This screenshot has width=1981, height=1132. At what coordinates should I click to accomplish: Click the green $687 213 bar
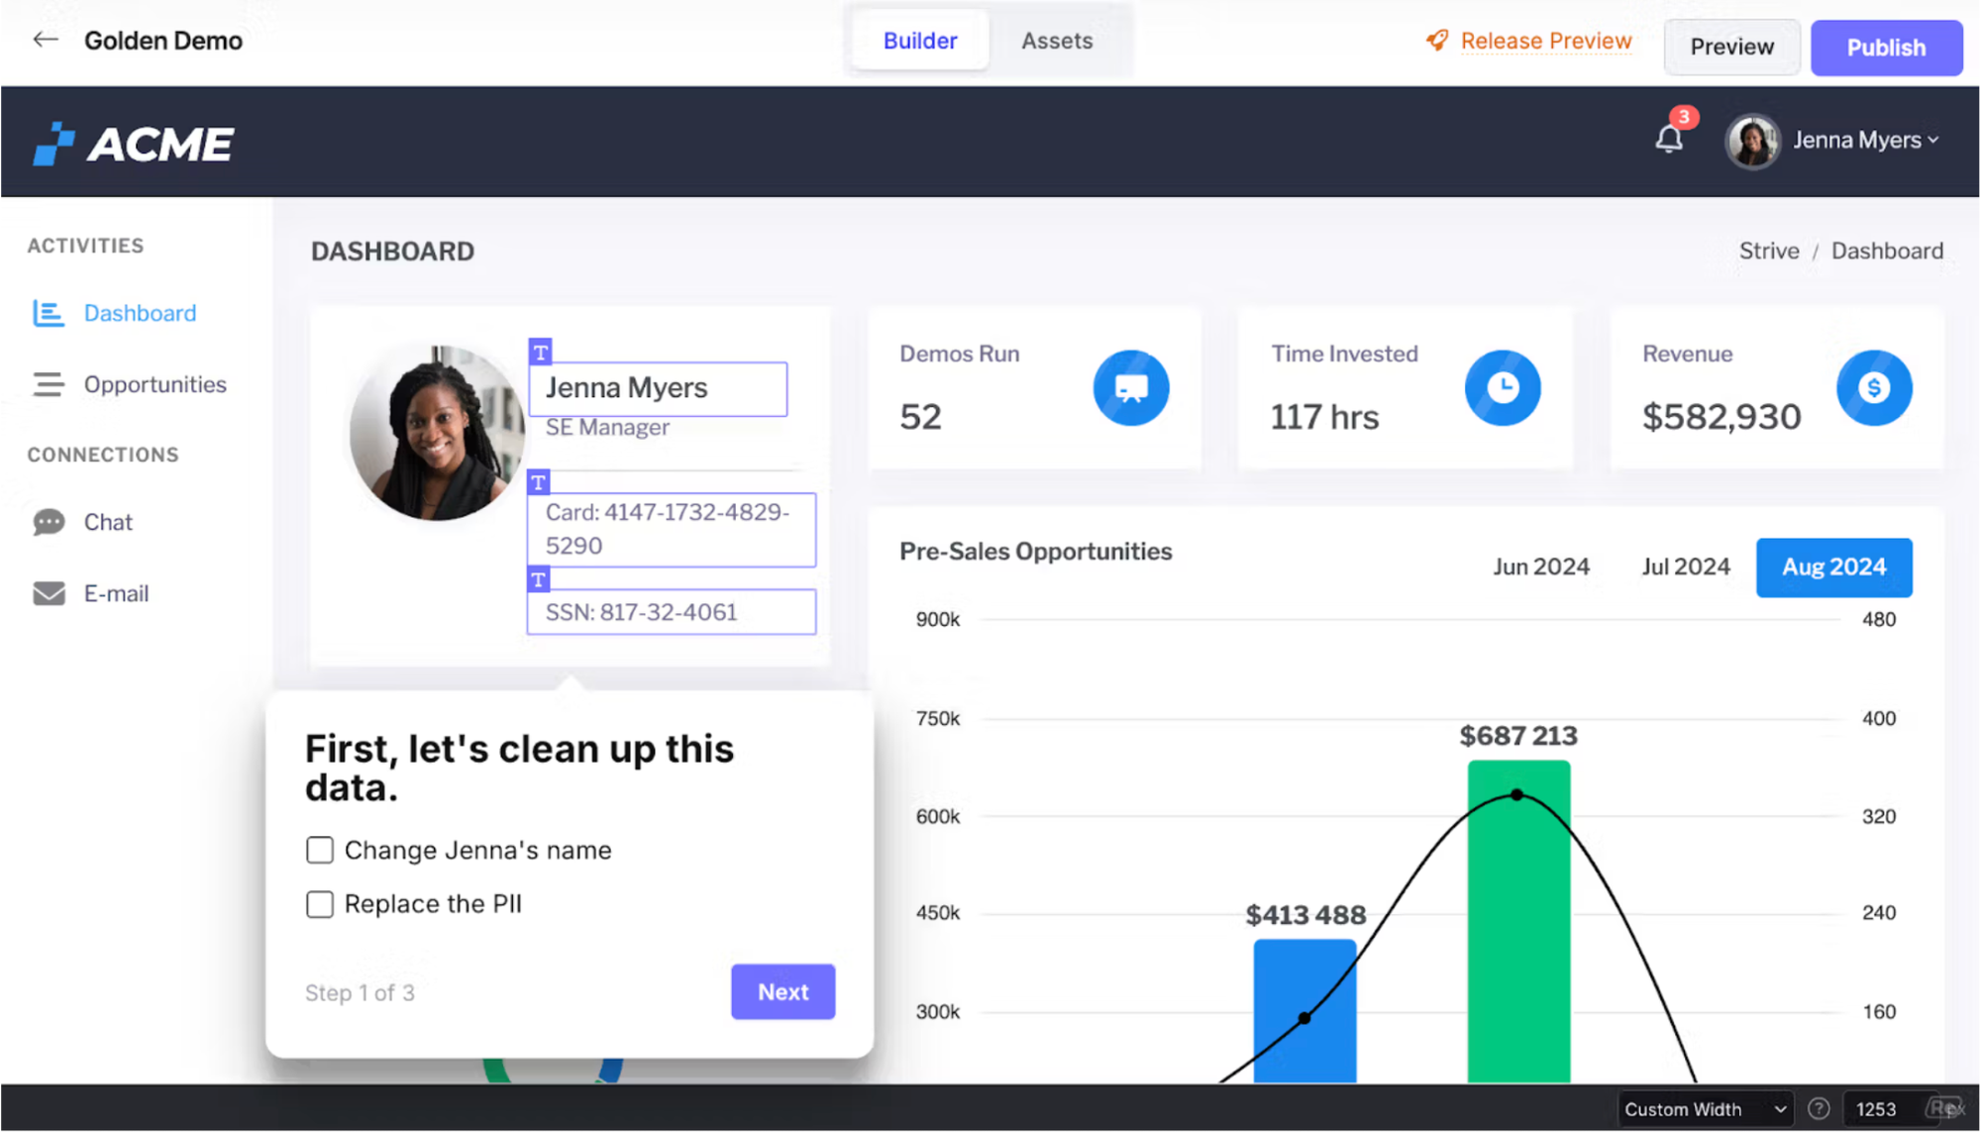[x=1517, y=921]
